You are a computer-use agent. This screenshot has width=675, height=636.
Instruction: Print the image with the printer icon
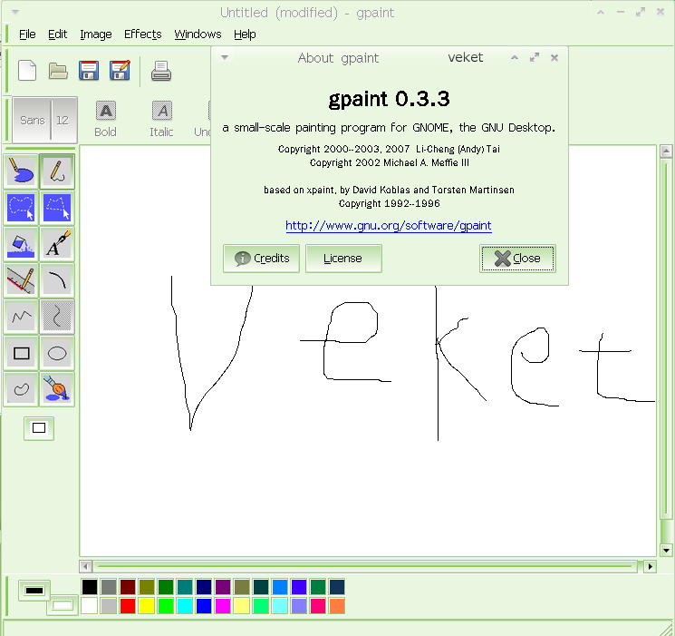tap(161, 71)
